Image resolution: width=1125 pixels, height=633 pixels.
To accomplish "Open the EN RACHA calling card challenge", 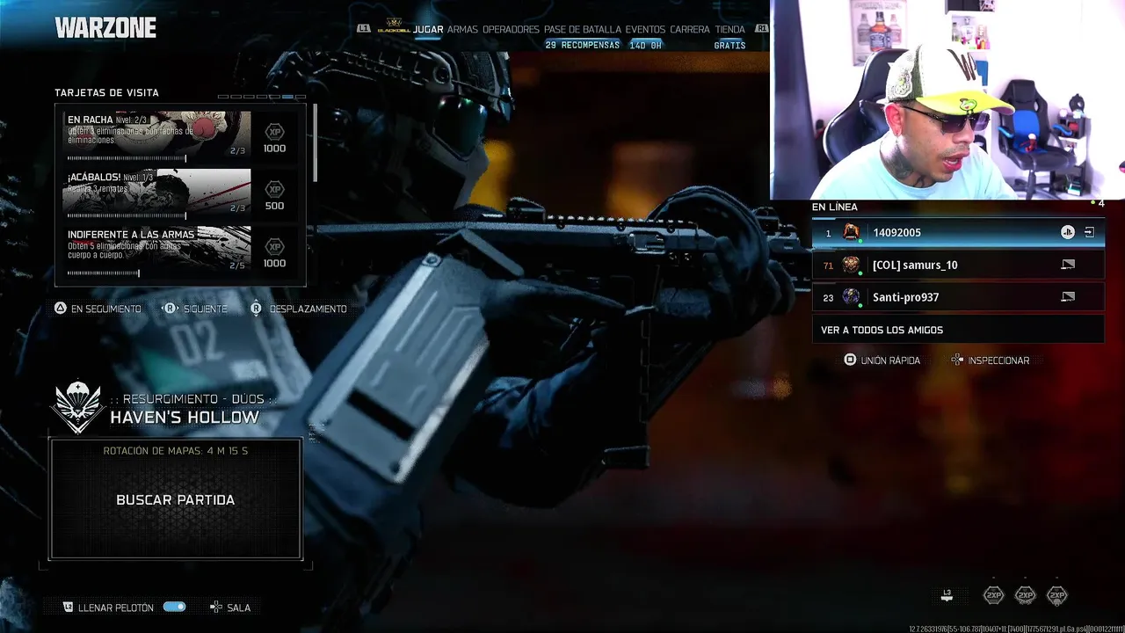I will tap(157, 135).
